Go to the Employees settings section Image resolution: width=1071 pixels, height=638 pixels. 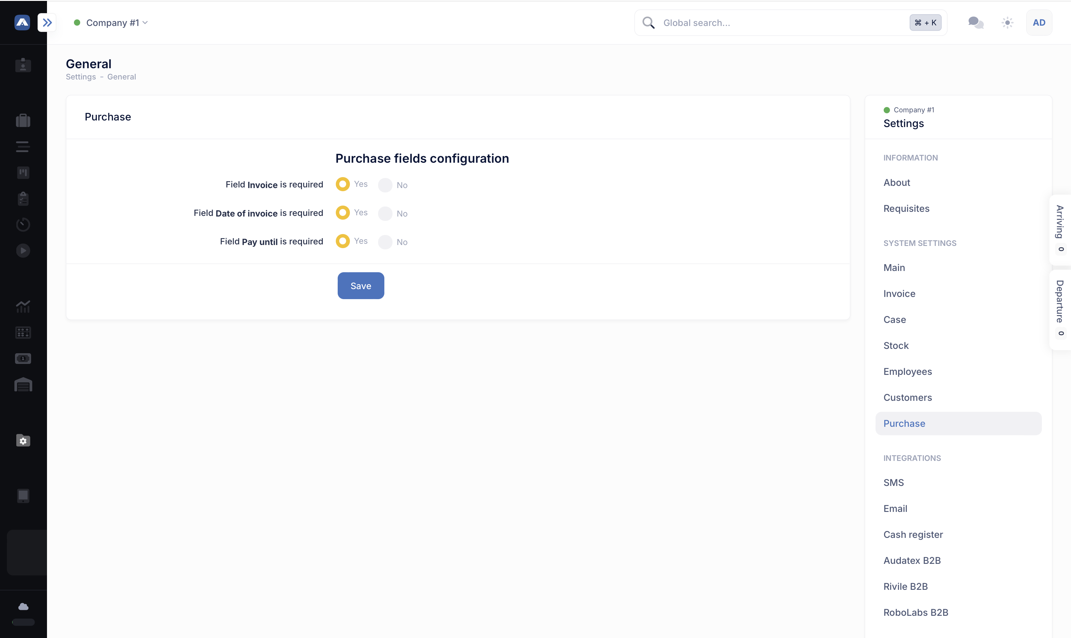click(907, 371)
